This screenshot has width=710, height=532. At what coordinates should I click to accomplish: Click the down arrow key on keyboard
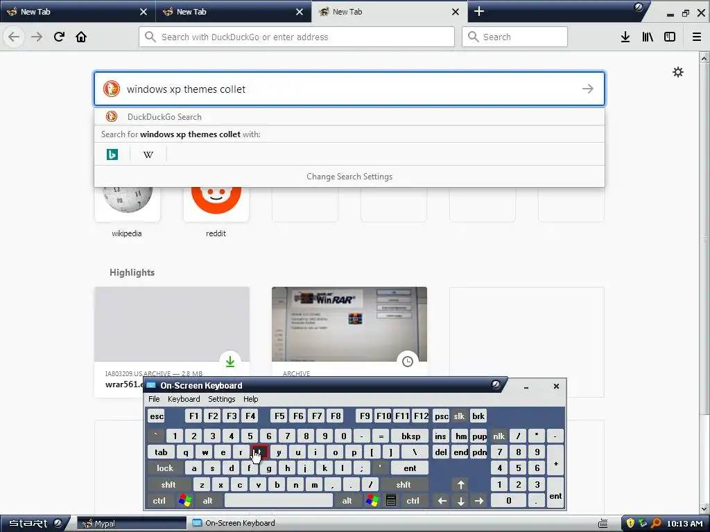(461, 501)
